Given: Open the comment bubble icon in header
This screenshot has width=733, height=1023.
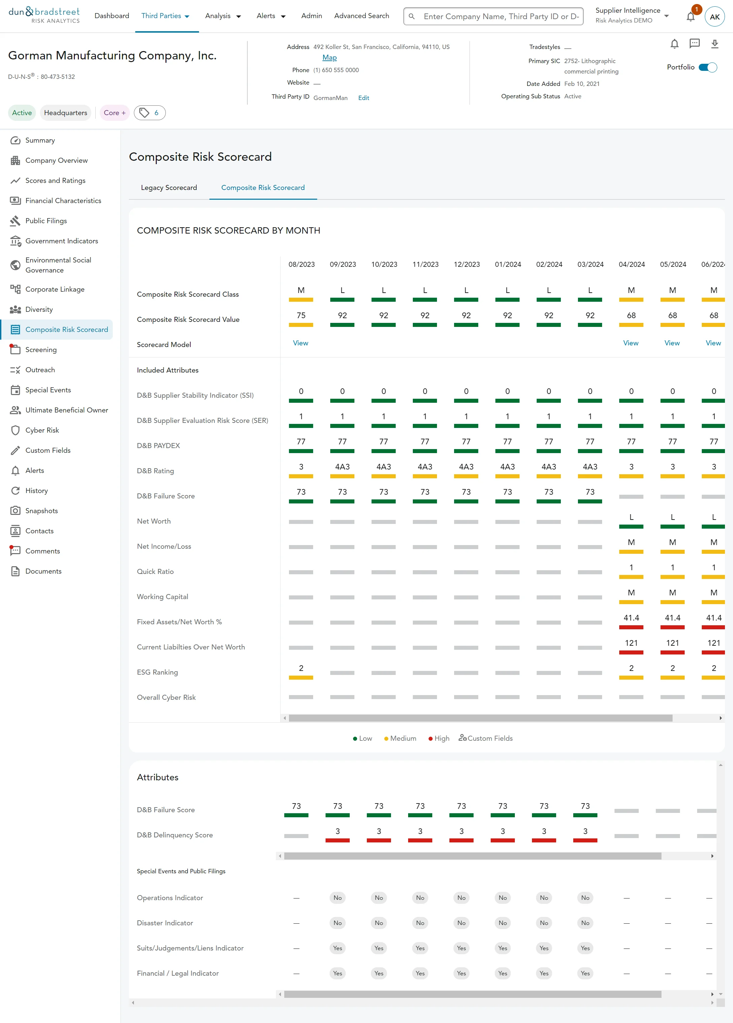Looking at the screenshot, I should tap(694, 43).
